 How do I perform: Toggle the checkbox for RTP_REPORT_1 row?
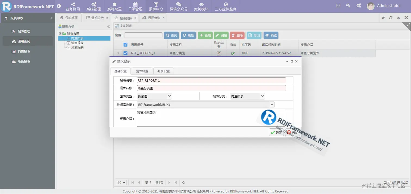[x=125, y=53]
